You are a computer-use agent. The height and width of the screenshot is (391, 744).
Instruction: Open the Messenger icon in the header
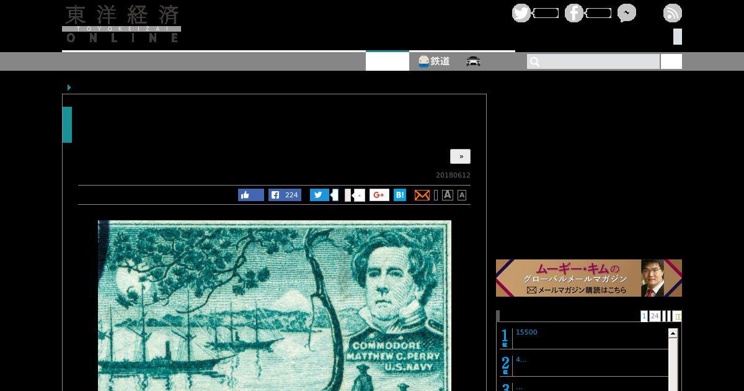coord(627,13)
